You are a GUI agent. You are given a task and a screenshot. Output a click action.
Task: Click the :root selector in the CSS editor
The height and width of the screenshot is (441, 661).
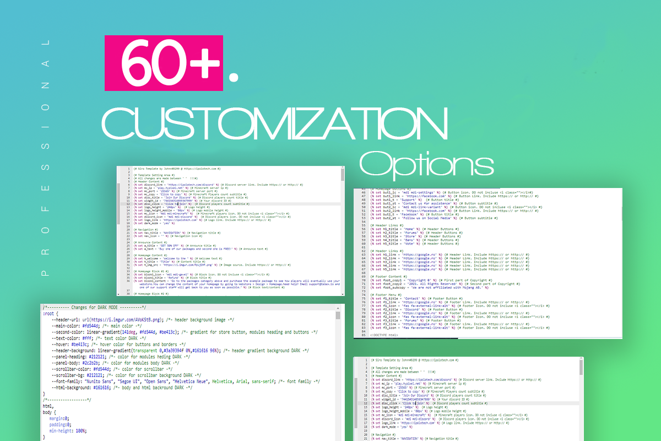coord(48,313)
